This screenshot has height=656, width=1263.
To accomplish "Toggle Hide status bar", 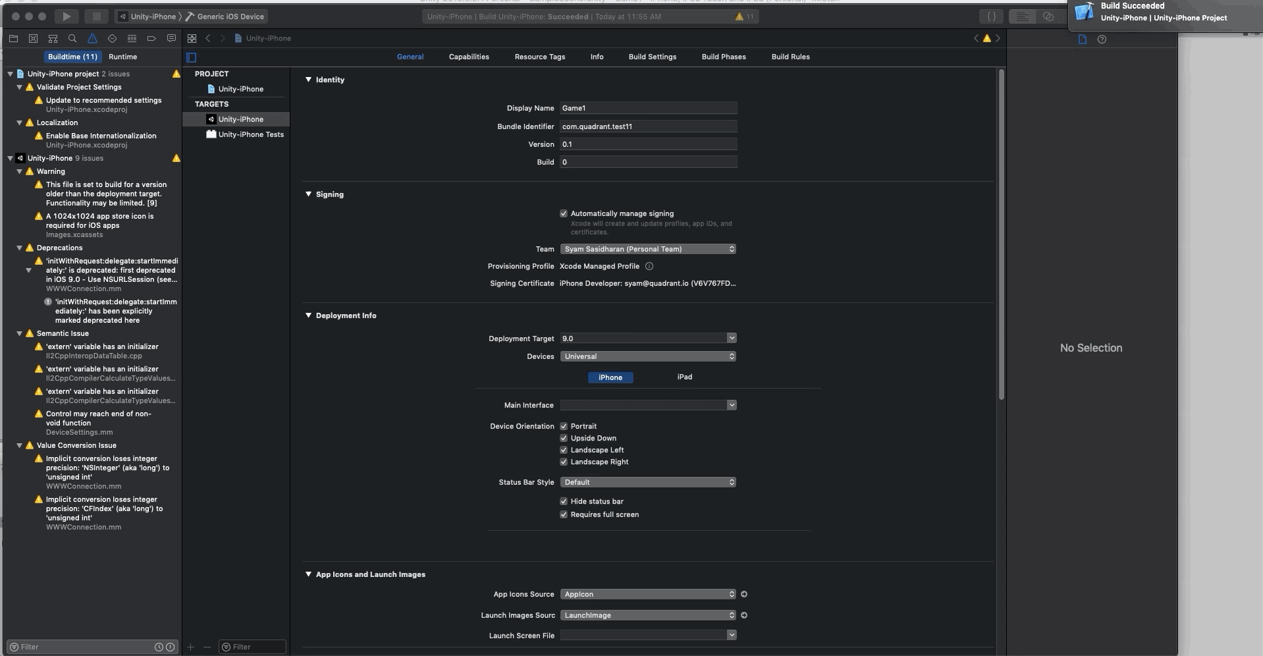I will coord(564,501).
